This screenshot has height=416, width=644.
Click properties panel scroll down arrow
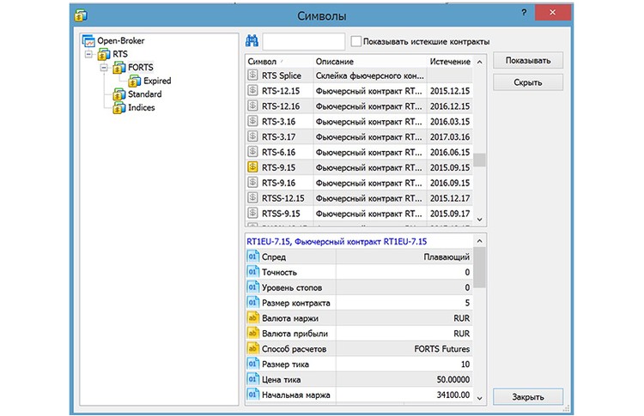click(479, 398)
